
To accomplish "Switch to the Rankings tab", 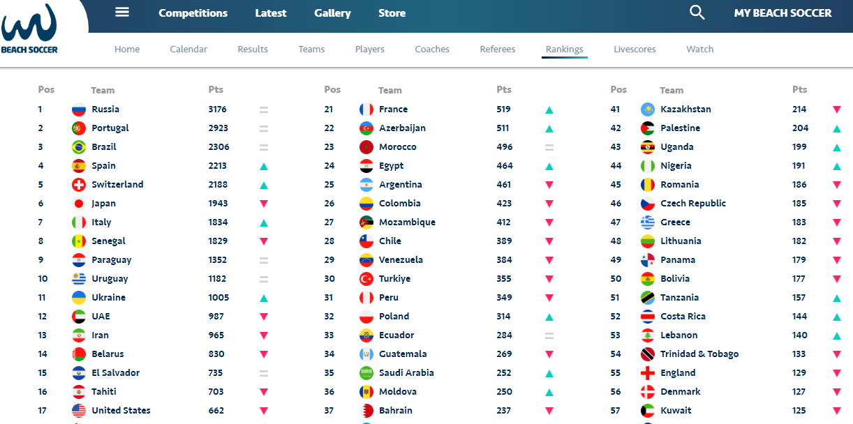I will (565, 50).
